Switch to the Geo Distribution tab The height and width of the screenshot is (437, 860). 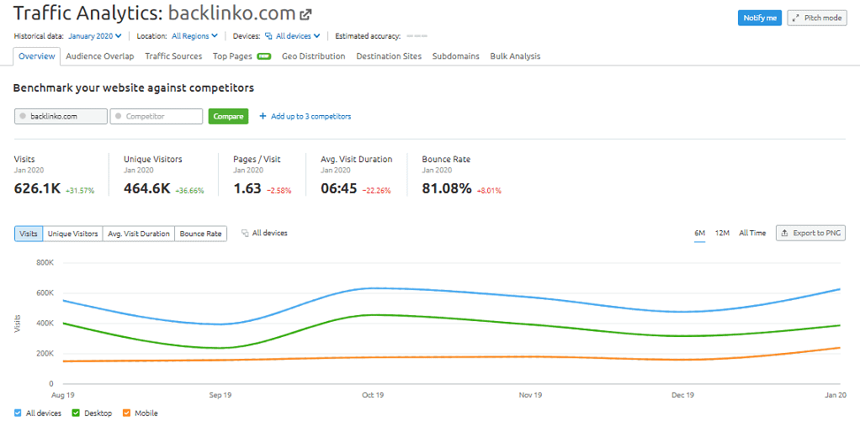[313, 55]
